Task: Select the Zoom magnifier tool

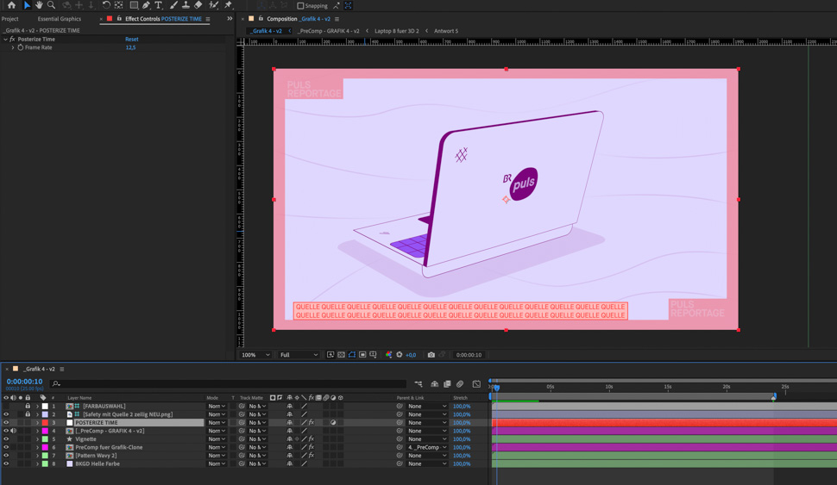Action: click(x=51, y=5)
